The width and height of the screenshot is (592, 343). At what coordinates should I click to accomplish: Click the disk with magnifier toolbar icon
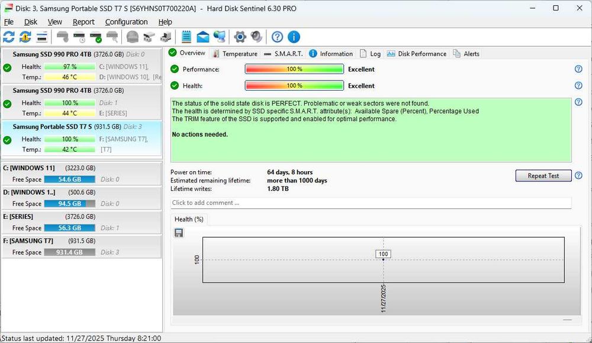tap(112, 37)
